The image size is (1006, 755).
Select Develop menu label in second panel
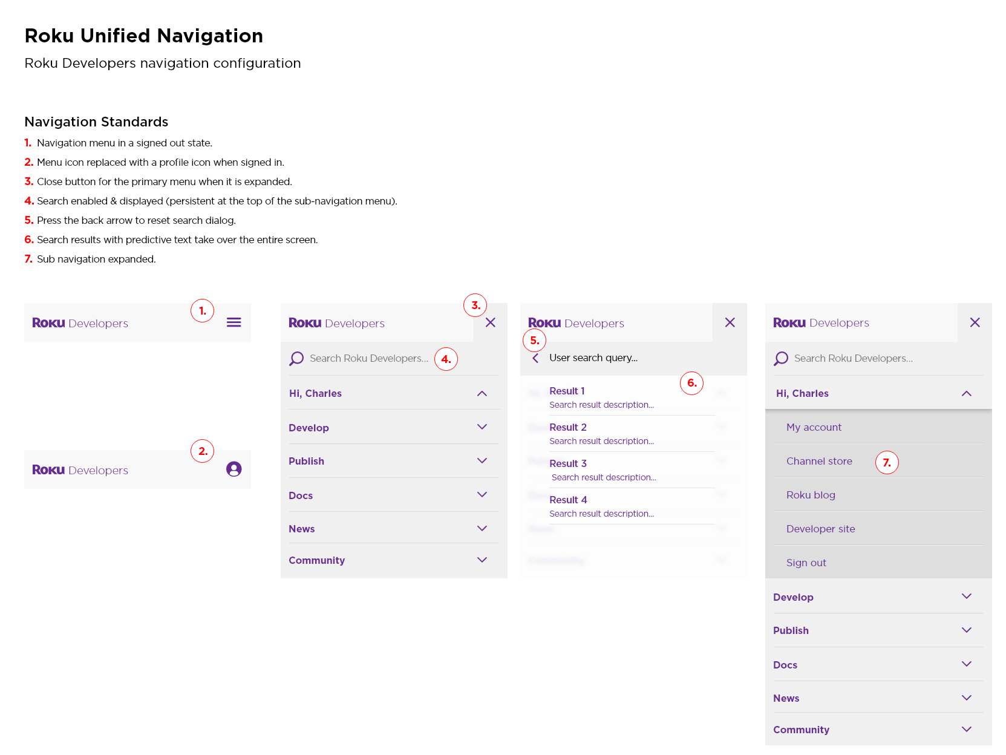tap(309, 428)
